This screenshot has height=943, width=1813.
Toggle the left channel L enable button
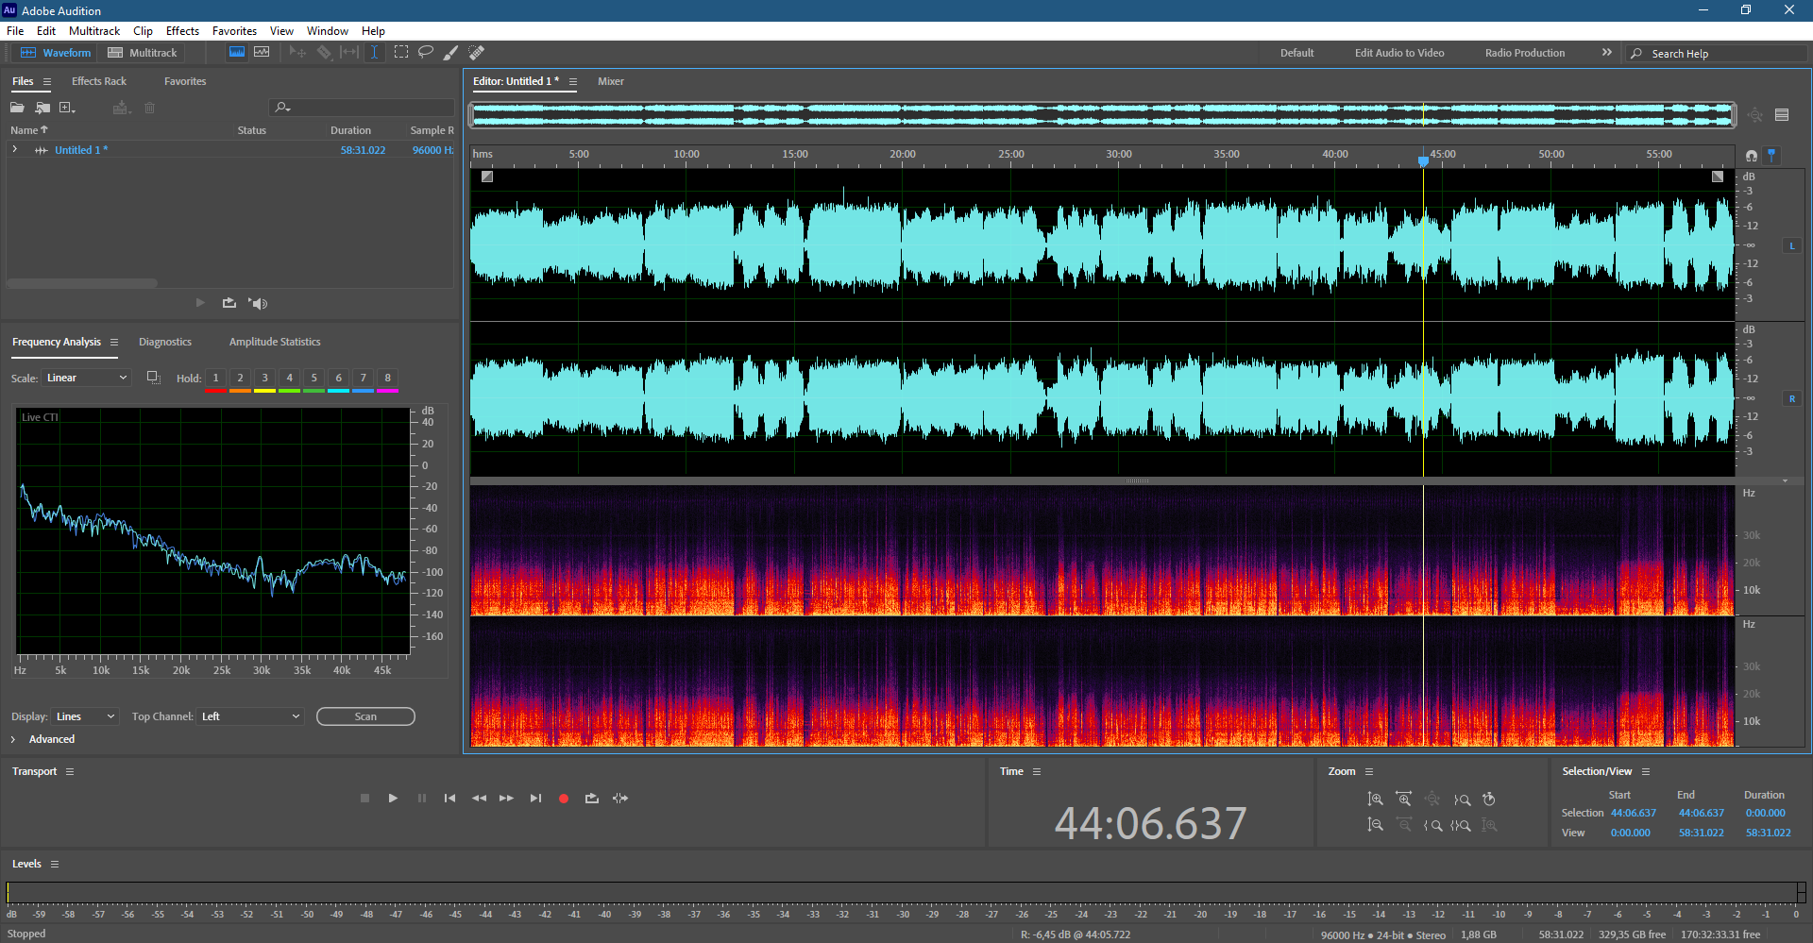[x=1791, y=245]
